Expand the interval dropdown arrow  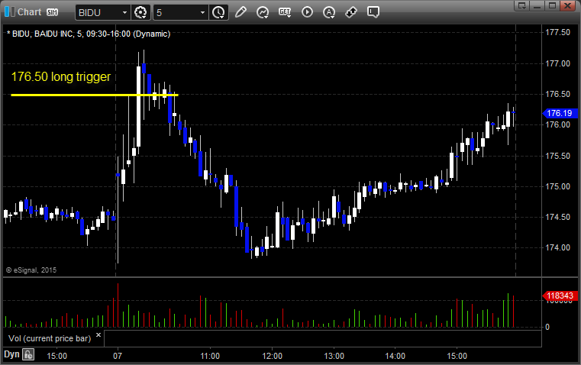click(x=202, y=12)
